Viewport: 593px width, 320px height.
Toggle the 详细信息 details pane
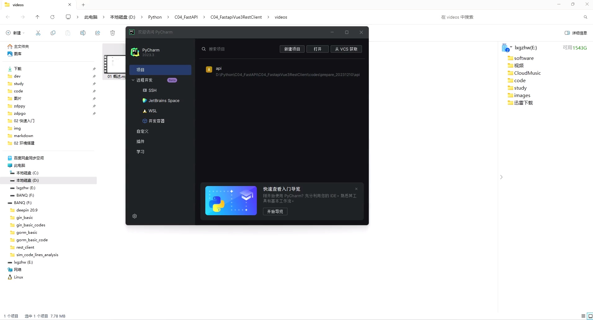[x=576, y=33]
